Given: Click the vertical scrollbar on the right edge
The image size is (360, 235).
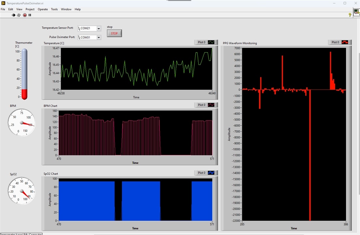Looking at the screenshot, I should tap(359, 124).
